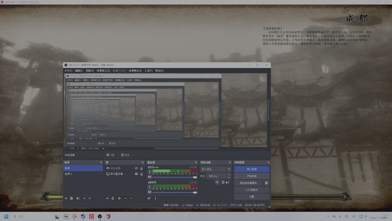Move scene up arrow in Scenes panel
Screen dimensions: 392x221
[84, 198]
